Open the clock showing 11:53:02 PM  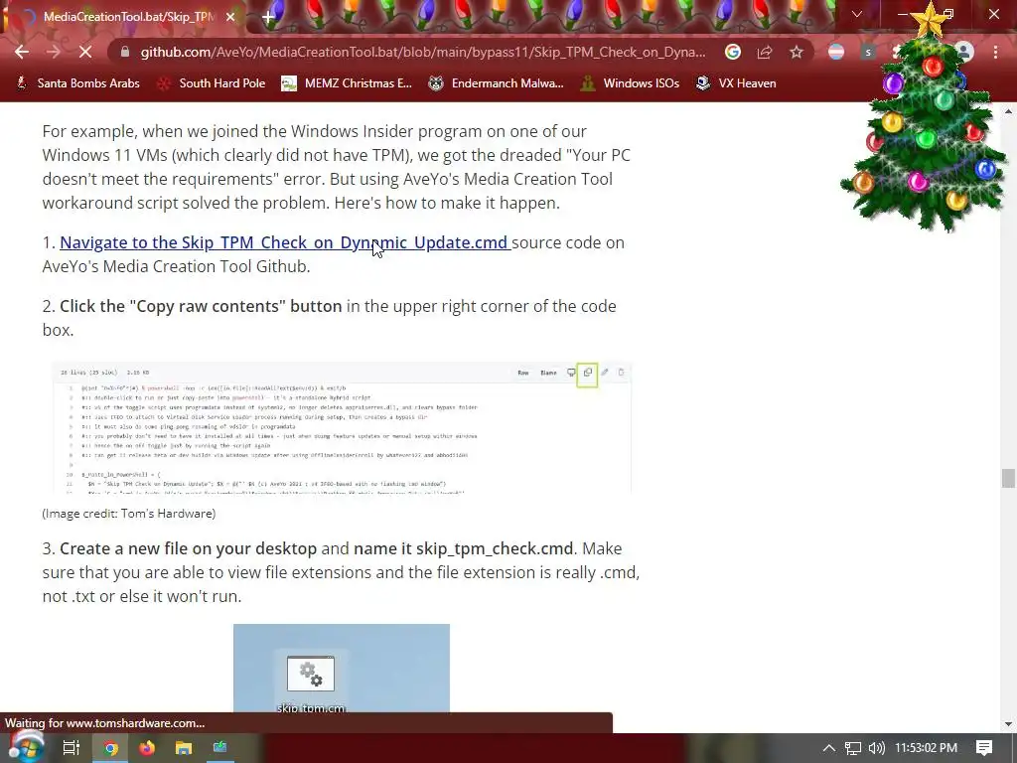point(927,748)
